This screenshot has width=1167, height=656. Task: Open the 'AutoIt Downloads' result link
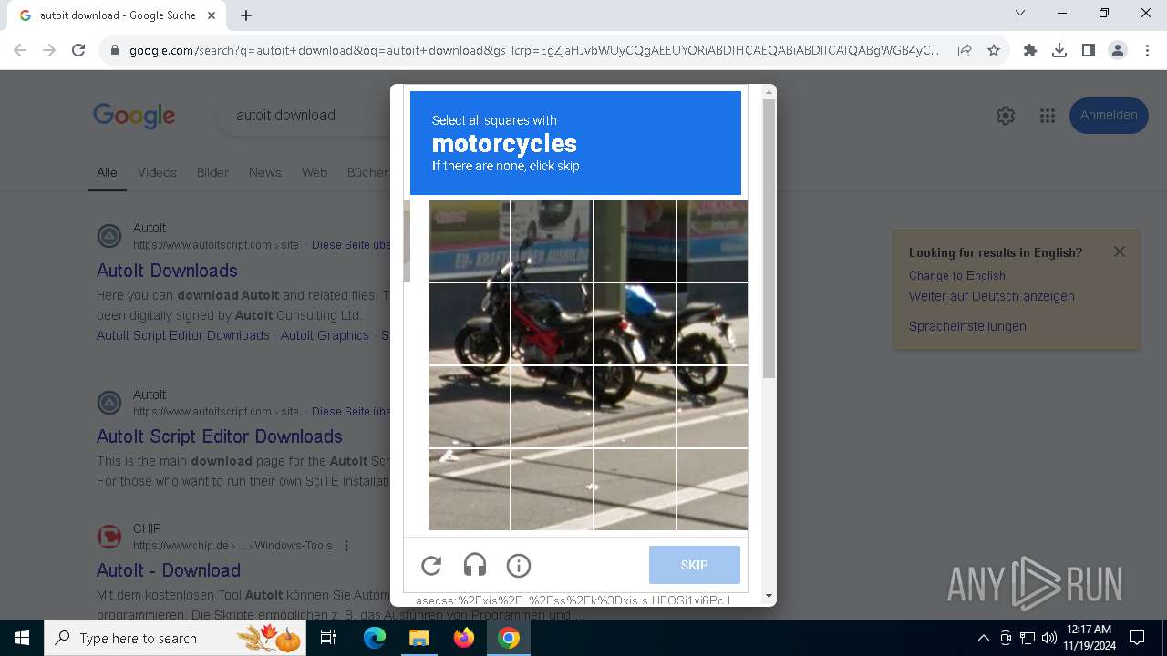click(x=167, y=271)
